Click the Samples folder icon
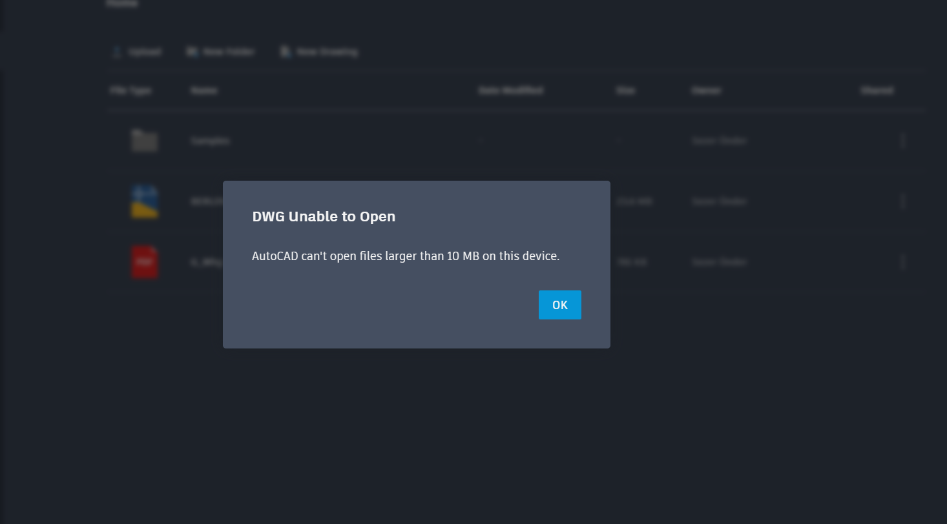The image size is (947, 524). point(145,141)
